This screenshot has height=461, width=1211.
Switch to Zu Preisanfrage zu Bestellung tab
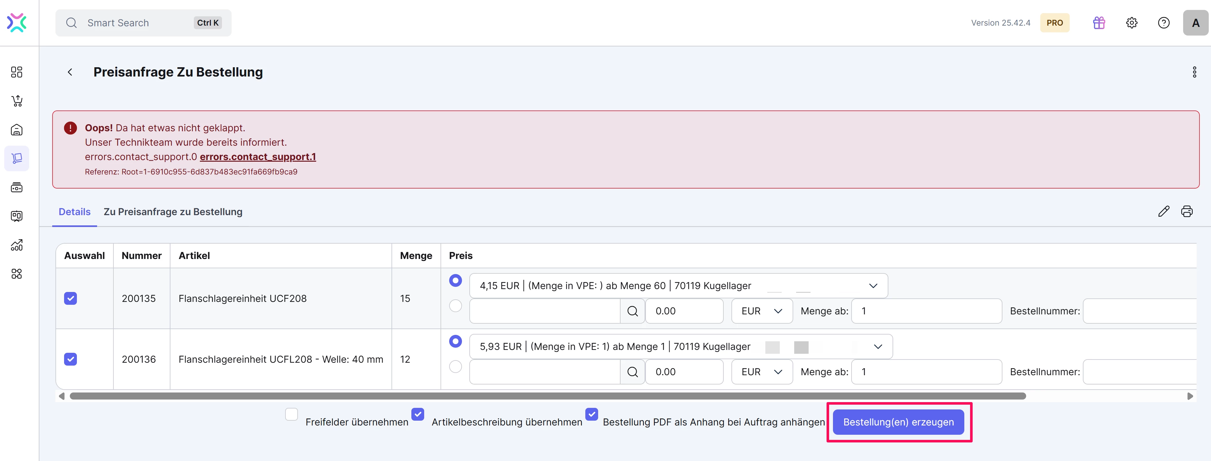(x=173, y=212)
